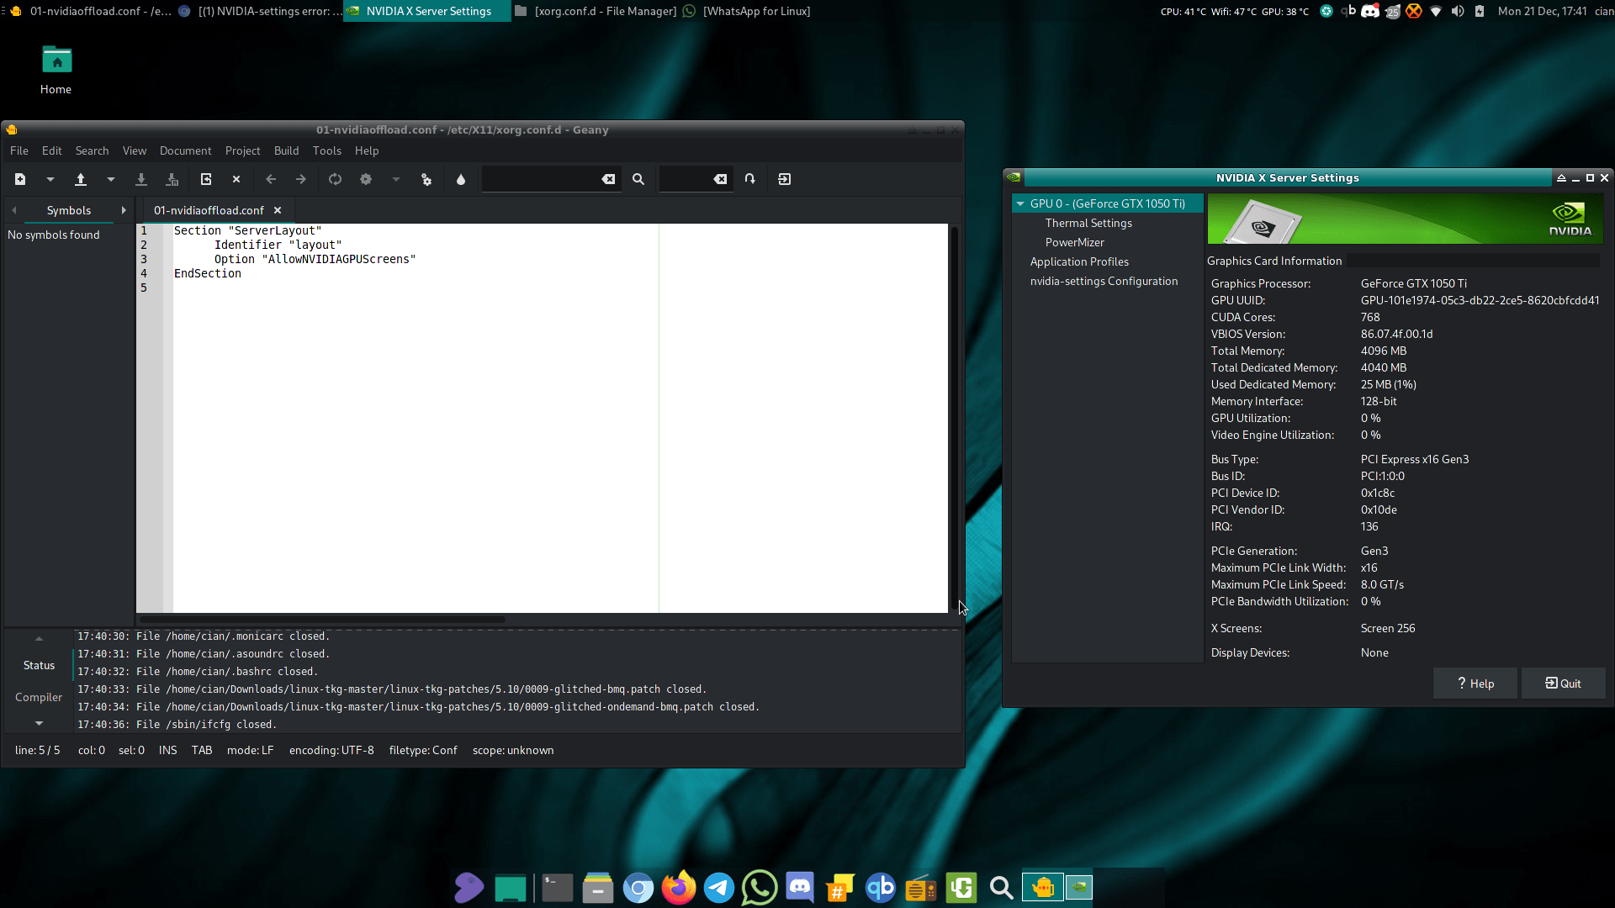The image size is (1615, 908).
Task: Open the recent files dropdown arrow
Action: [x=111, y=179]
